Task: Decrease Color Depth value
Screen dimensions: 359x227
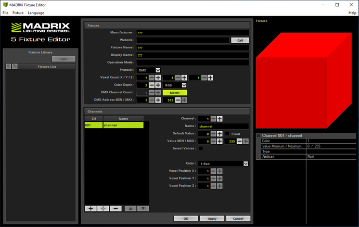Action: point(152,85)
